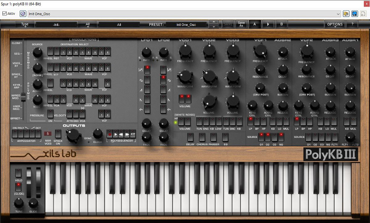Start polysequencer recording with the red record button
This screenshot has width=370, height=223.
(109, 134)
